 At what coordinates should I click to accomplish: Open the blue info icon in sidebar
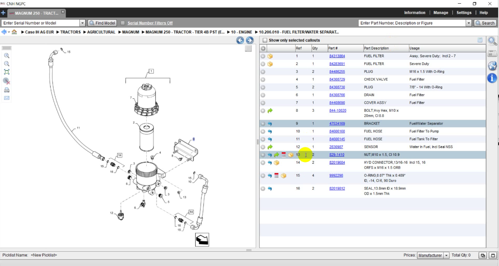492,78
